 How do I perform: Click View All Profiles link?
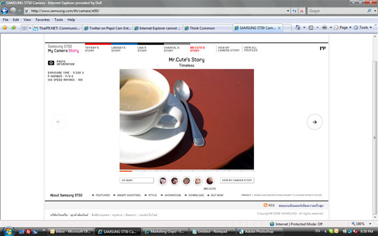tap(251, 49)
